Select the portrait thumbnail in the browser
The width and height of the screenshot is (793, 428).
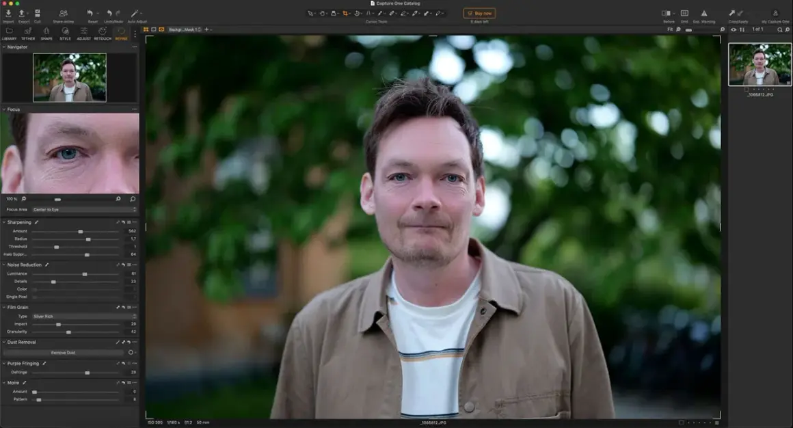760,64
